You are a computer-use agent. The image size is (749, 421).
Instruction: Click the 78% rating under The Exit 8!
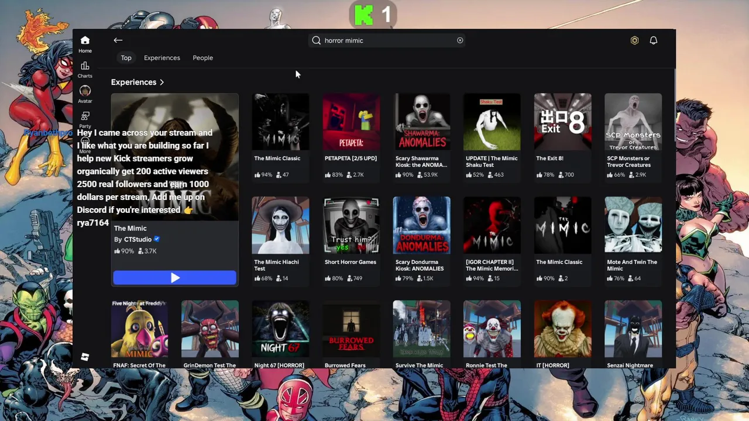(x=545, y=175)
